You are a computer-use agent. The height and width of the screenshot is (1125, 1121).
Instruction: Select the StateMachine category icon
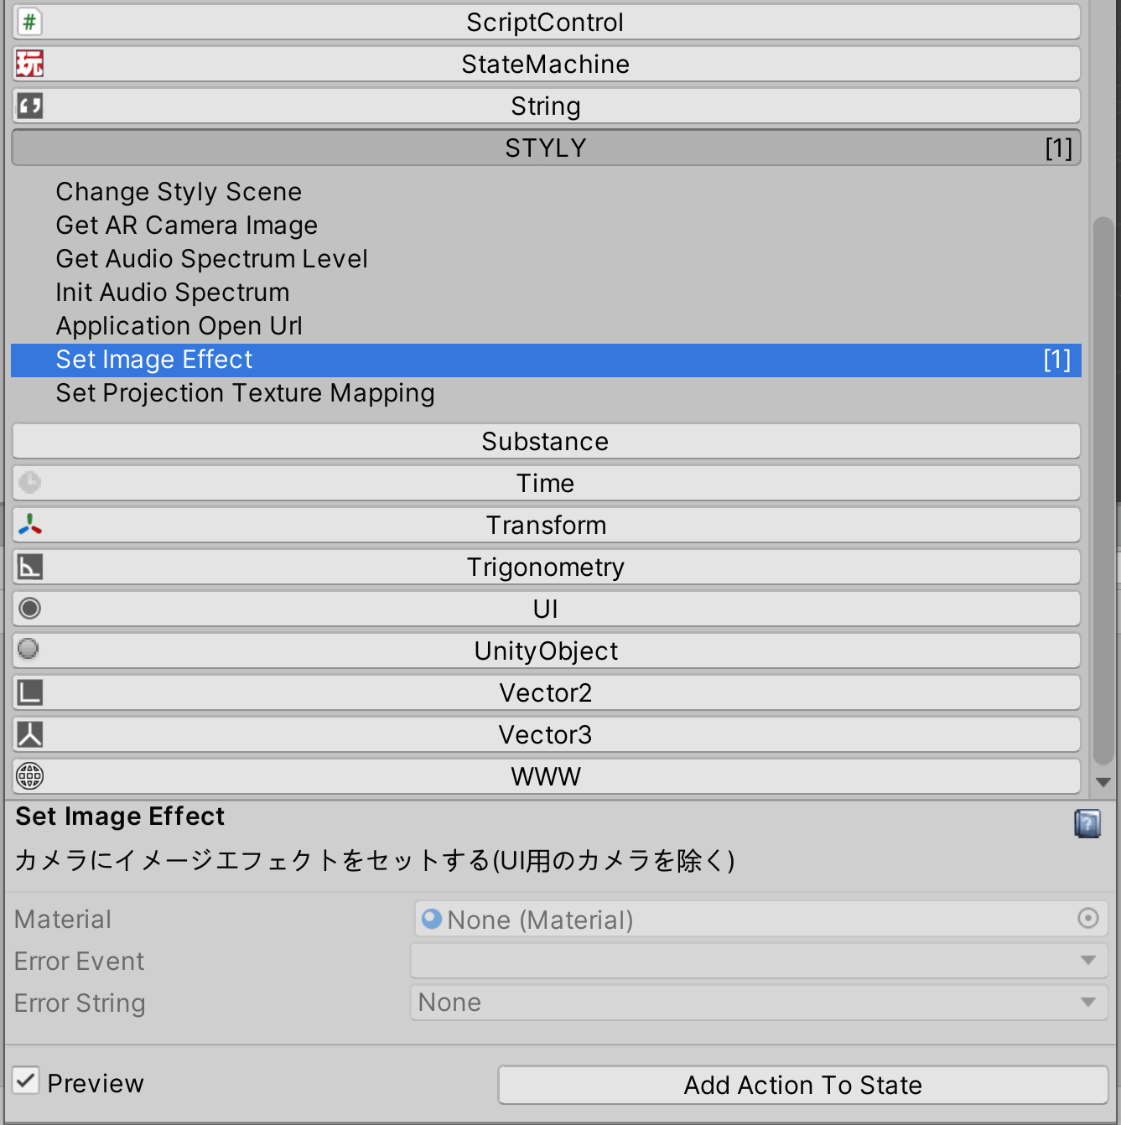tap(29, 64)
